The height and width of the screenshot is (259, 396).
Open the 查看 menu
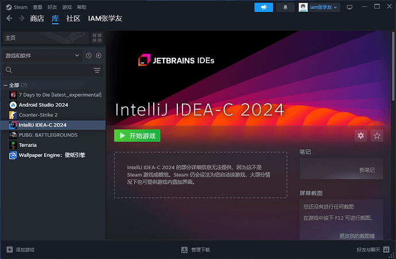point(38,7)
